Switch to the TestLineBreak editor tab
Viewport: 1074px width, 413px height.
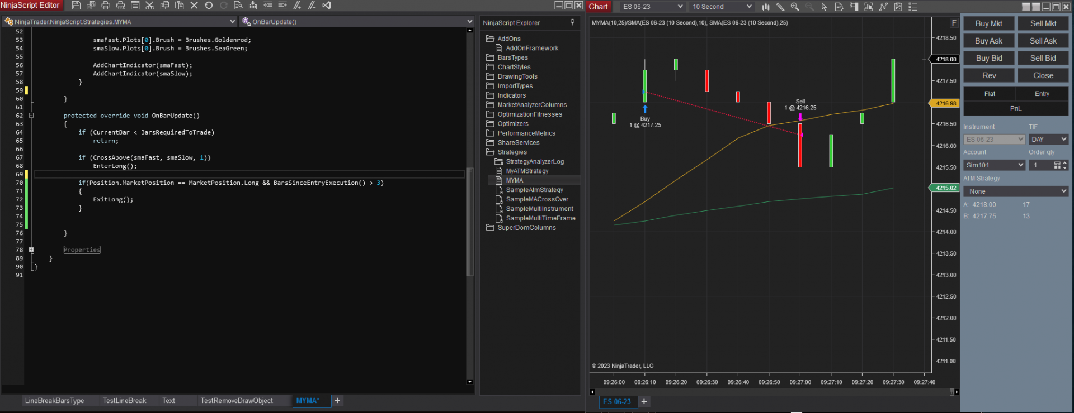click(x=124, y=401)
